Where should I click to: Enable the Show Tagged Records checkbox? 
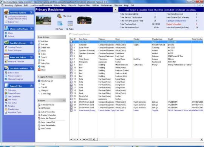point(71,34)
